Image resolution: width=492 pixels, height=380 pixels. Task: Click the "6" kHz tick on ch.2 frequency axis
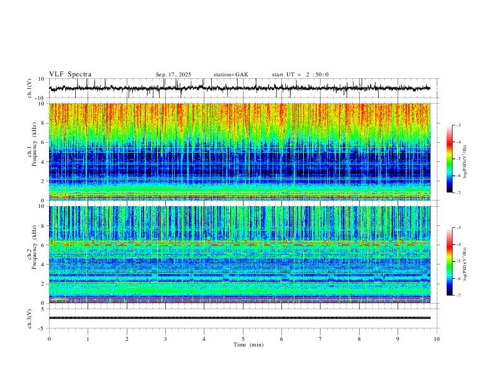(x=43, y=245)
